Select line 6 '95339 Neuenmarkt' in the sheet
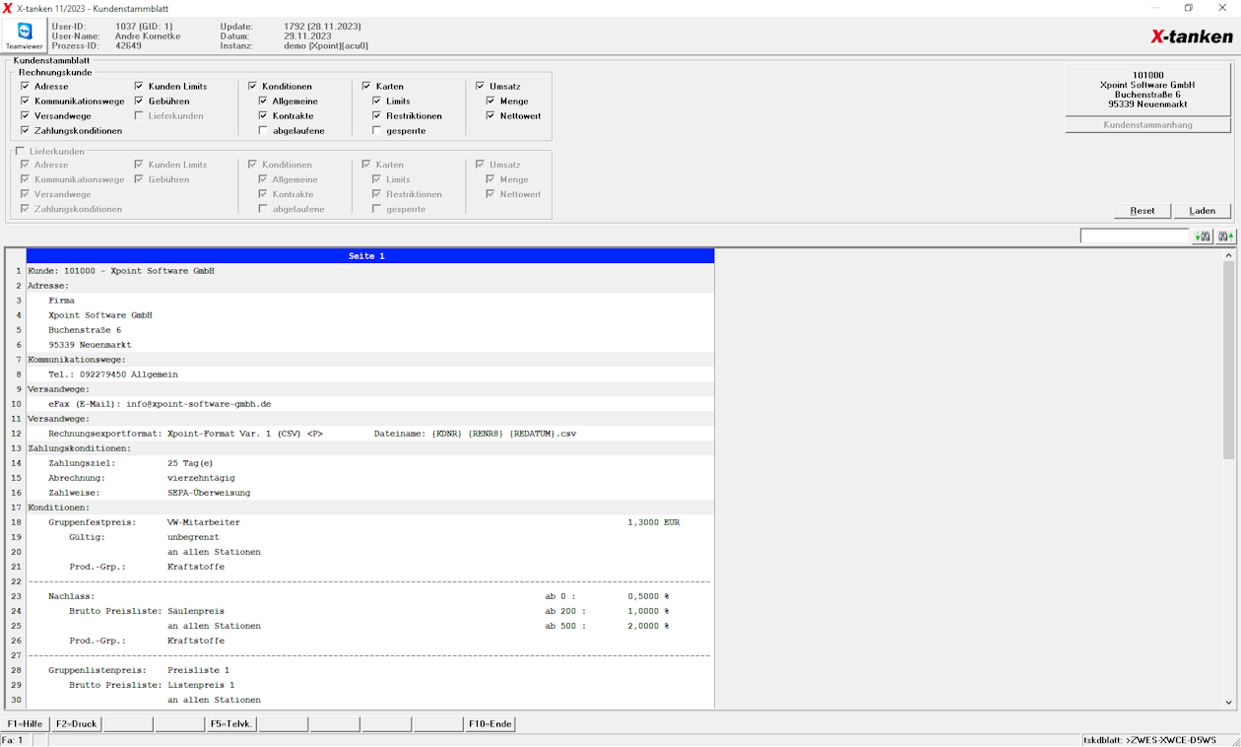Screen dimensions: 1241x747 coord(369,345)
